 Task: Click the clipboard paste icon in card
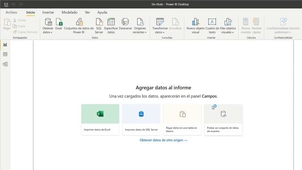pyautogui.click(x=183, y=114)
